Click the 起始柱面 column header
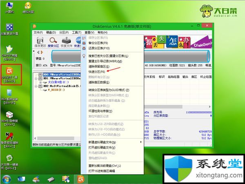 pos(174,77)
